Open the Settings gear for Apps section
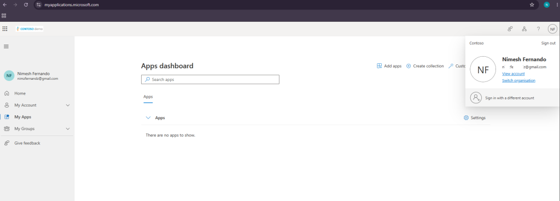The width and height of the screenshot is (560, 201). click(474, 117)
